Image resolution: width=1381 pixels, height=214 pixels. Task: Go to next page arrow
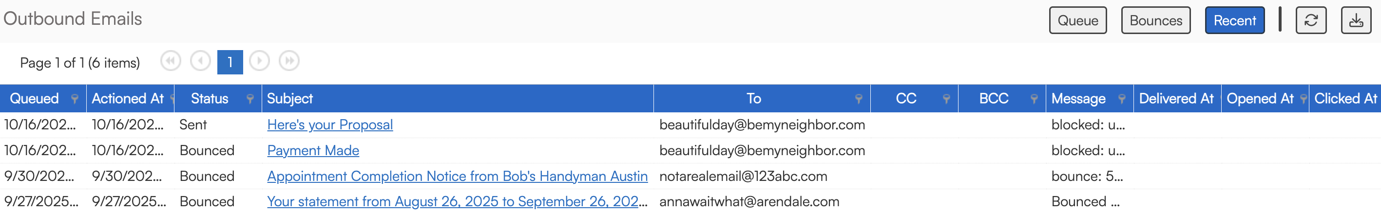(x=259, y=61)
